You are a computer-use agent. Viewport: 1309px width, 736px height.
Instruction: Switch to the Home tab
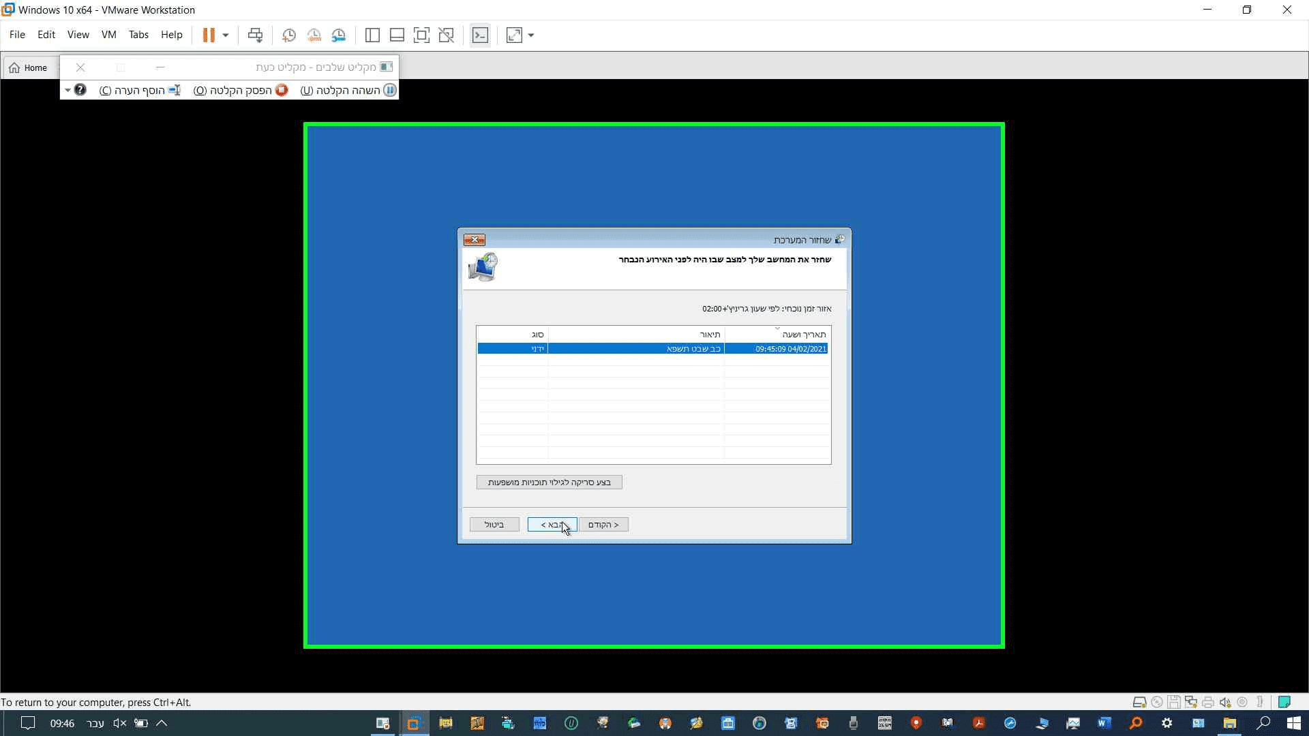[29, 67]
